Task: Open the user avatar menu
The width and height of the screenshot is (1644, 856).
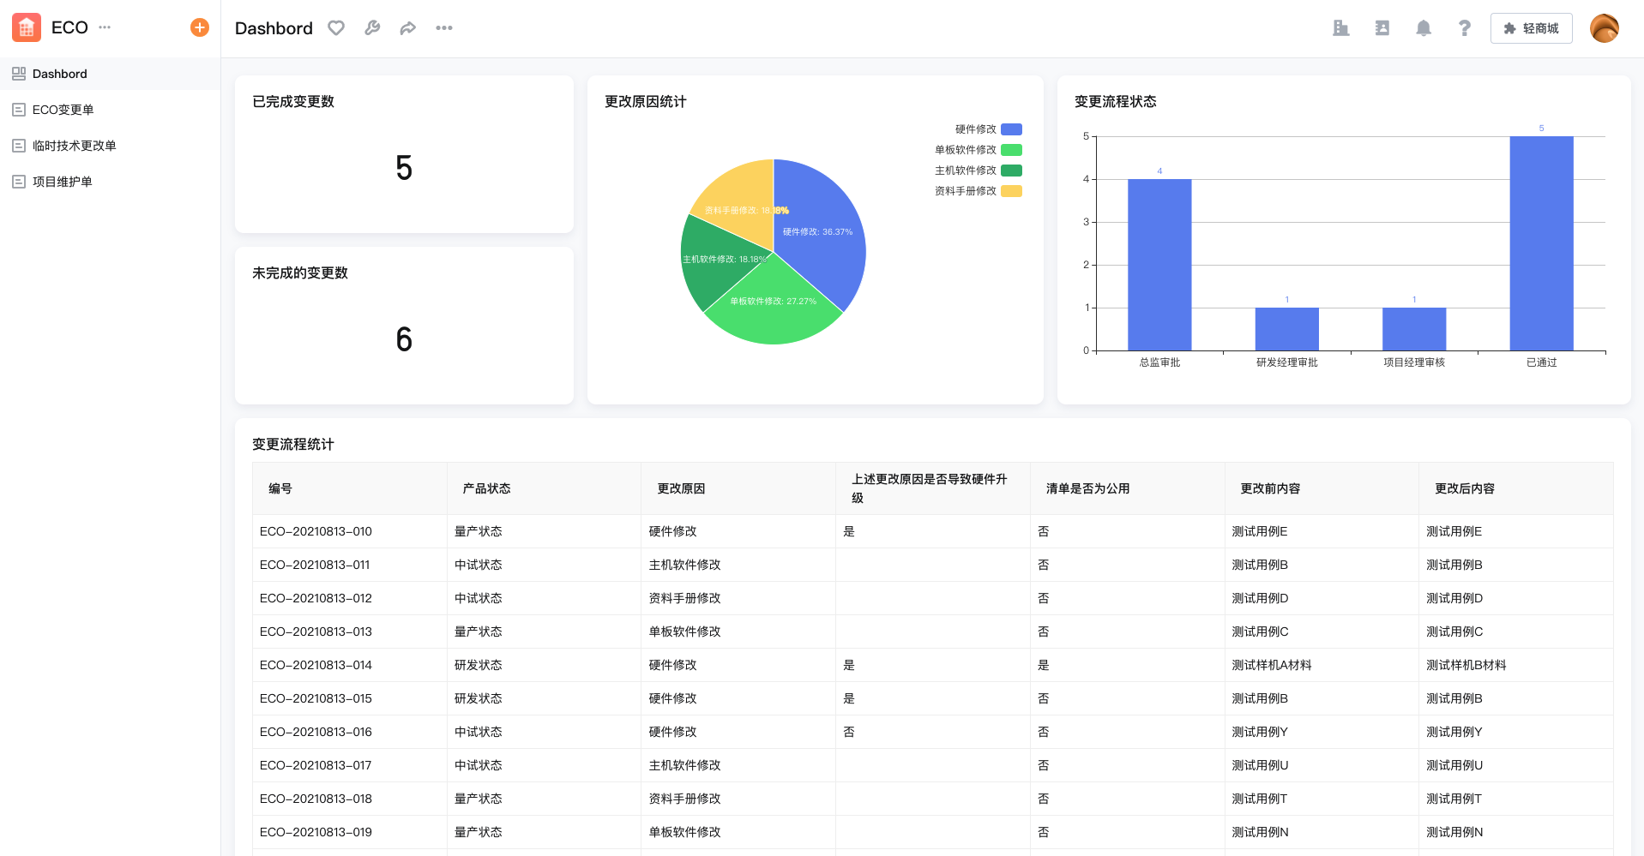Action: [x=1604, y=28]
